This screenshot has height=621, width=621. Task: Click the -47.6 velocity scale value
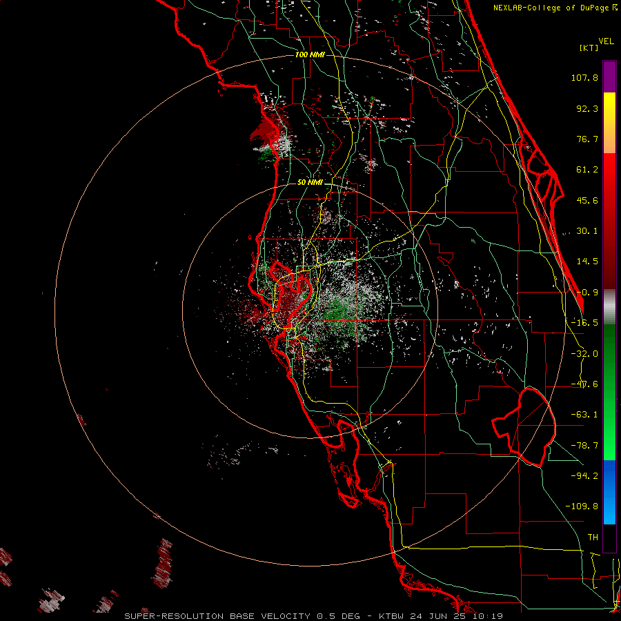click(584, 384)
